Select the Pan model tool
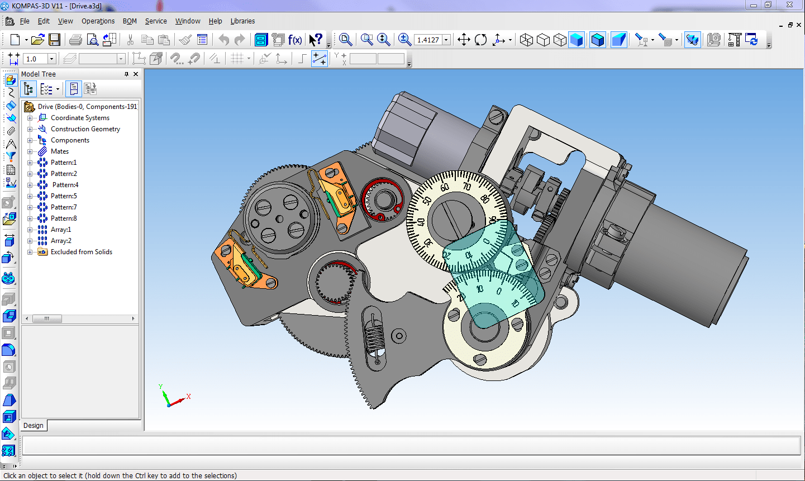Screen dimensions: 805x481 point(463,40)
